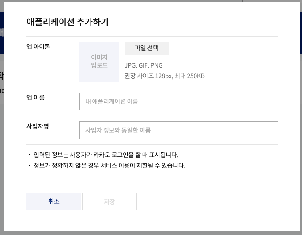
Task: Focus the 사업자명 input field
Action: (x=179, y=130)
